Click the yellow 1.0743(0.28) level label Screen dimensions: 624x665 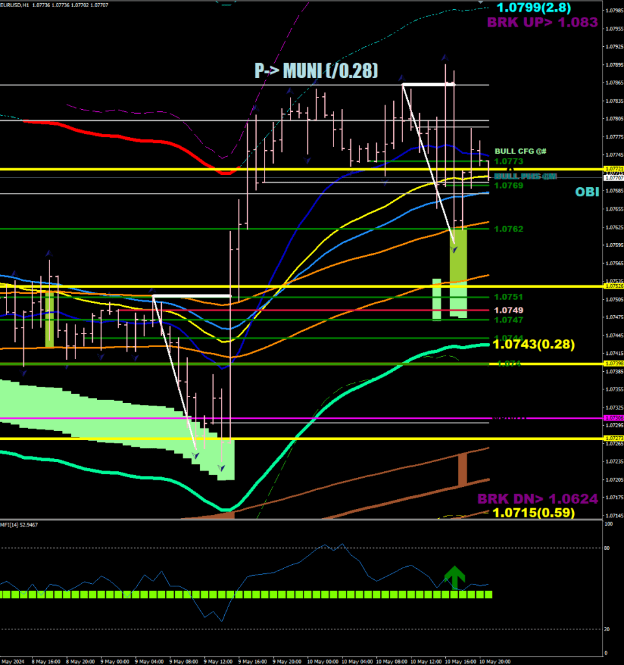[534, 345]
